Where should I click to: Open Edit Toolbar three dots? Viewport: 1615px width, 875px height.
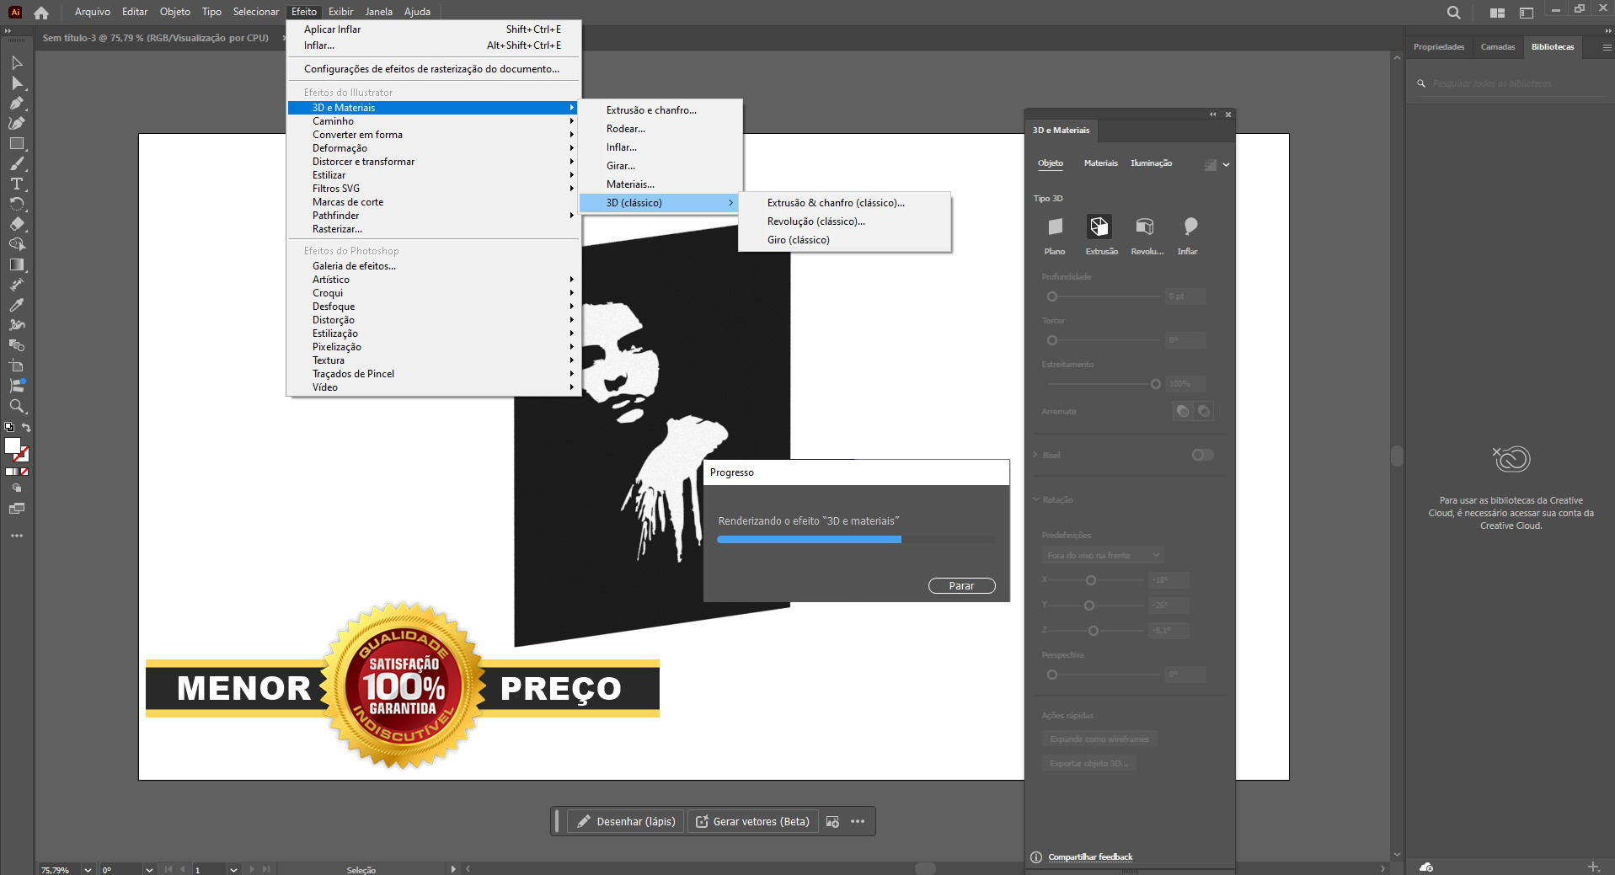tap(17, 536)
